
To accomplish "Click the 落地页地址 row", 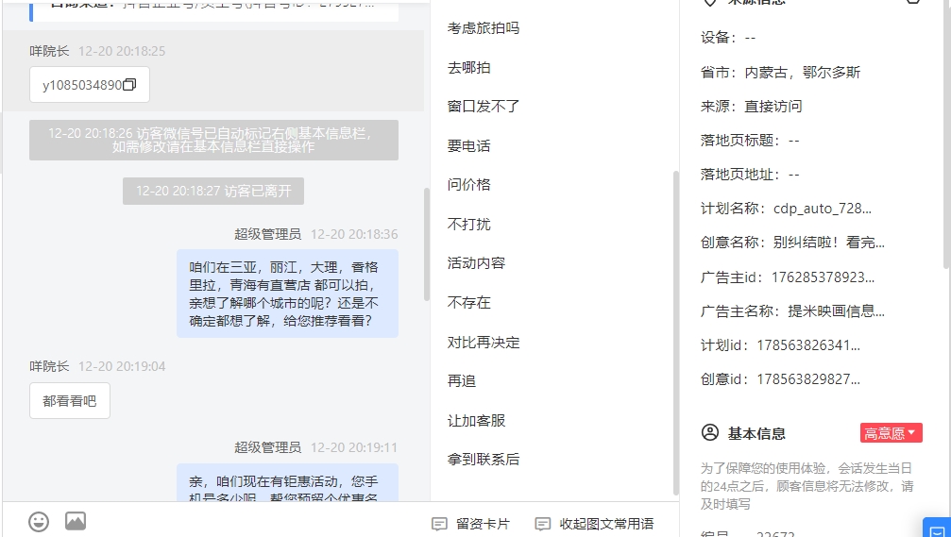I will [750, 175].
